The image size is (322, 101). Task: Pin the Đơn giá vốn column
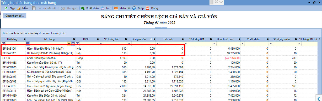154,39
